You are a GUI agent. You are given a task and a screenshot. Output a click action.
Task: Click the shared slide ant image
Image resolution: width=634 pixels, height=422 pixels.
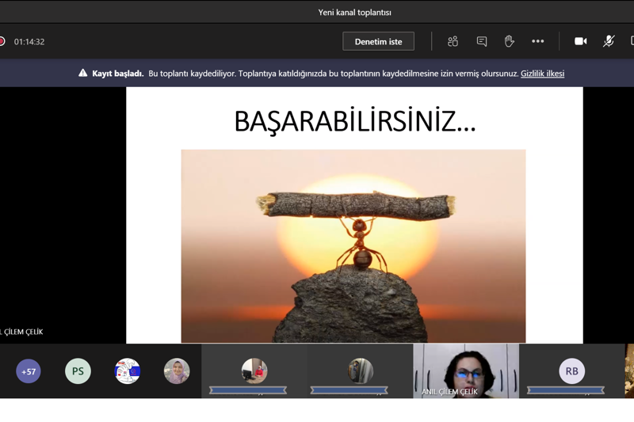353,246
